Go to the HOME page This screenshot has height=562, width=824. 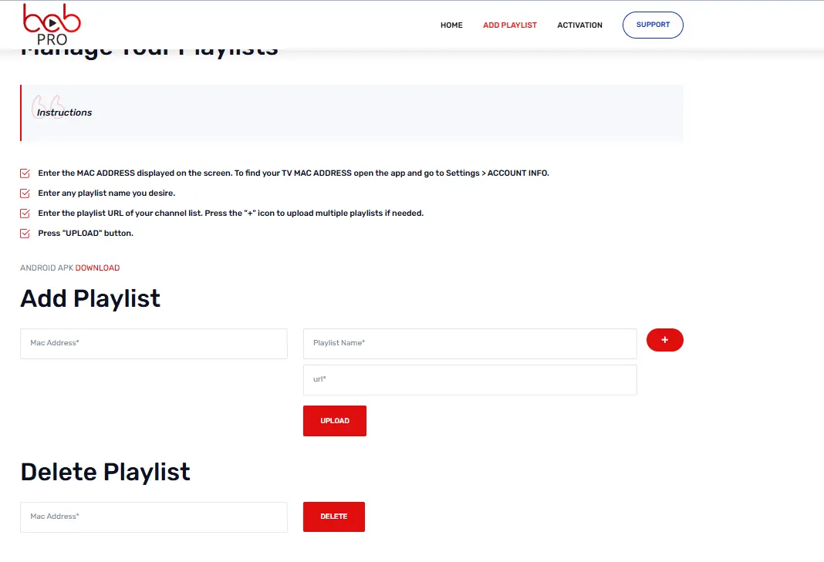[451, 25]
